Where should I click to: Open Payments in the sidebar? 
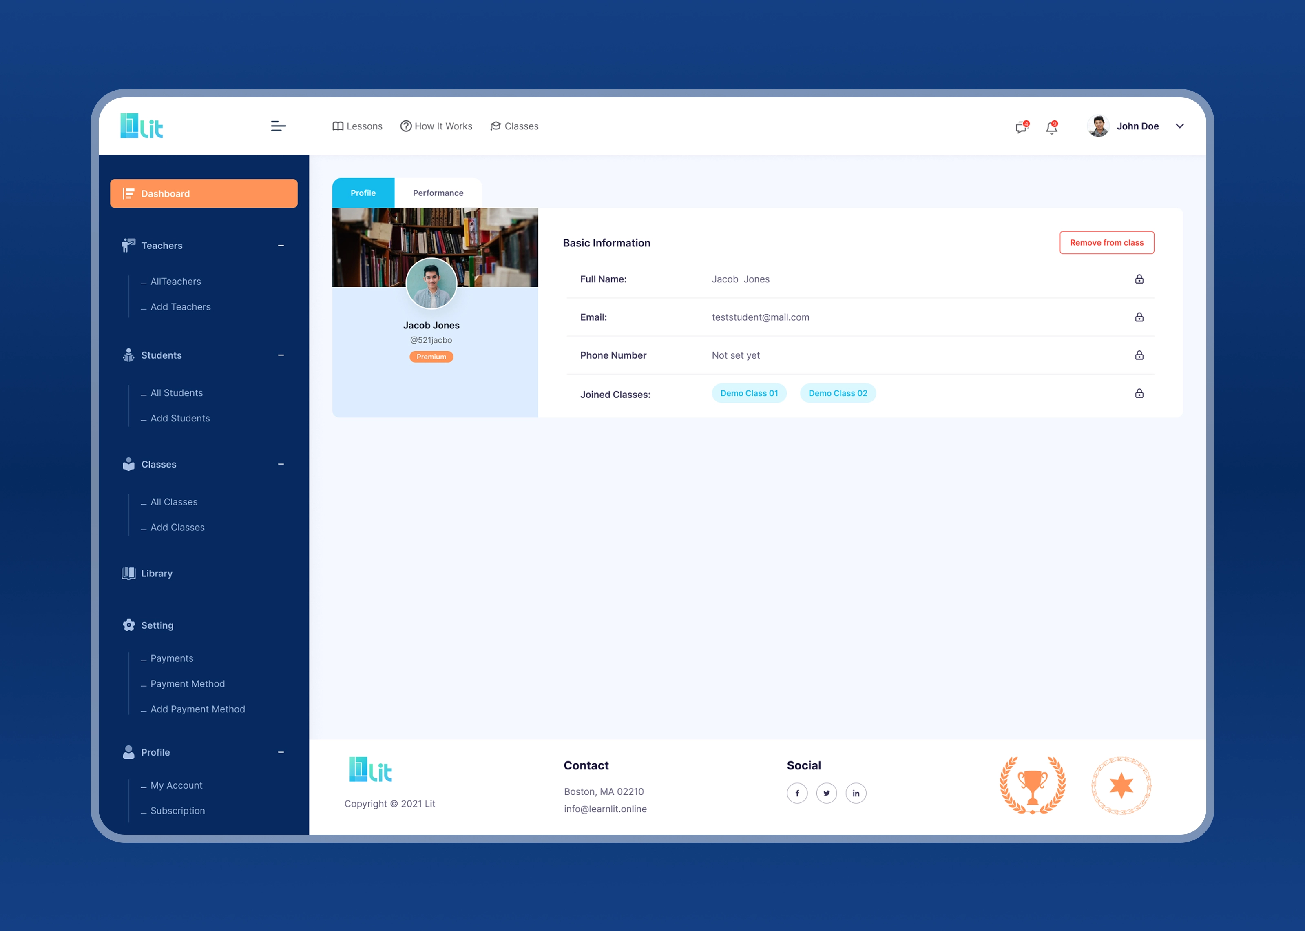(172, 658)
